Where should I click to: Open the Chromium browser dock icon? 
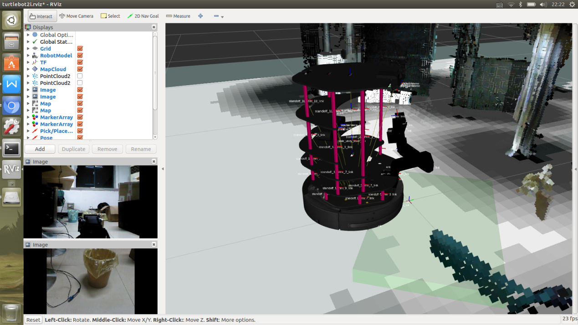point(12,106)
